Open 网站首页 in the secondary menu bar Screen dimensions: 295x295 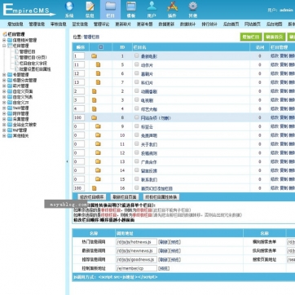click(253, 24)
